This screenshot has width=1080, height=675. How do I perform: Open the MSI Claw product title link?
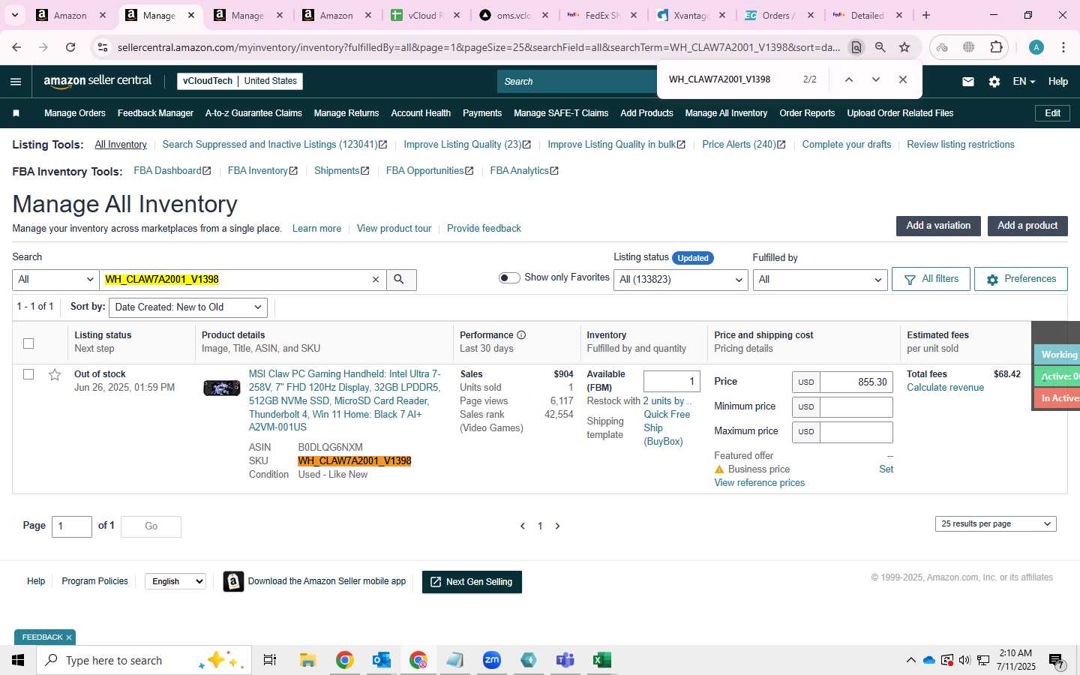(345, 400)
